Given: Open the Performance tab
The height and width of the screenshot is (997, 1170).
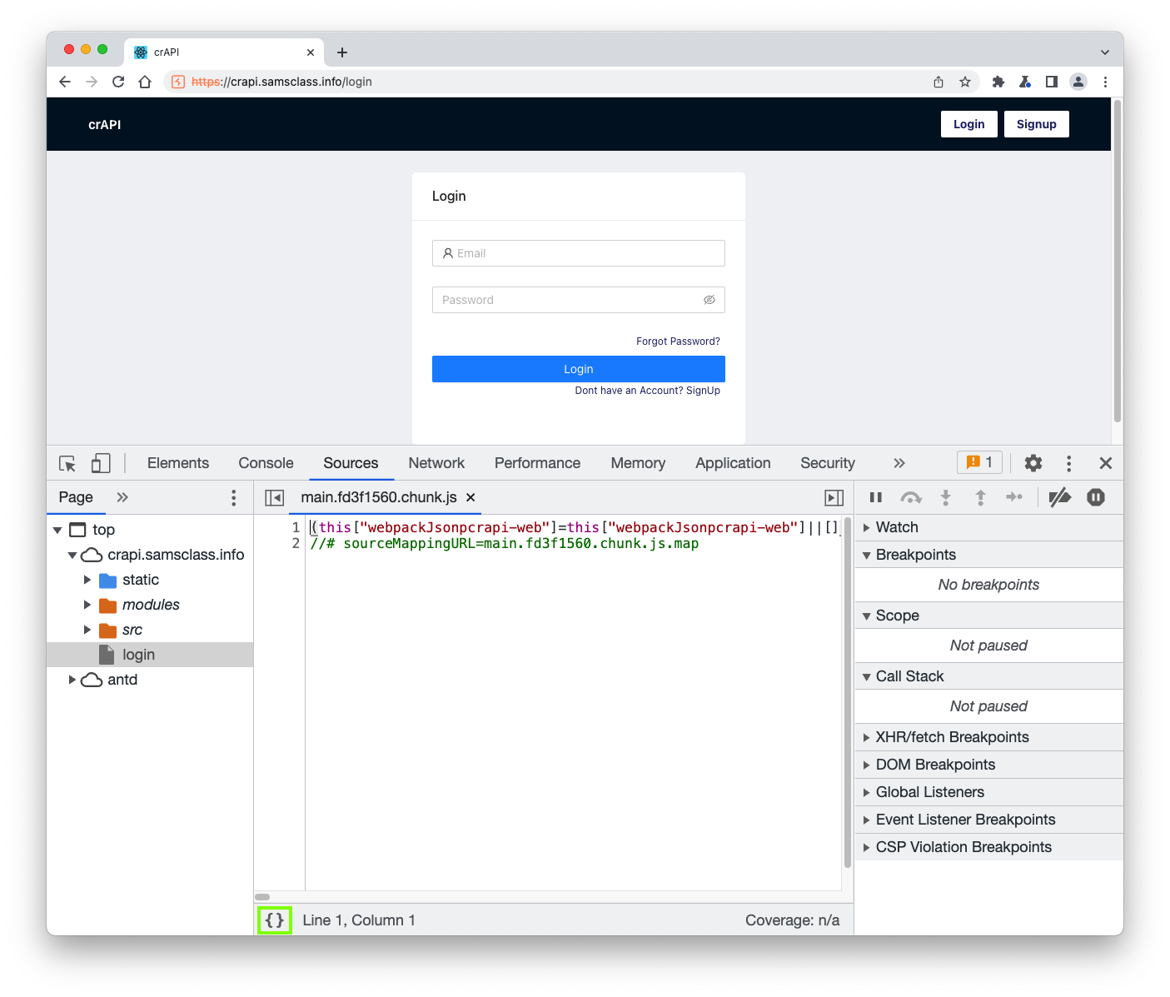Looking at the screenshot, I should tap(537, 463).
